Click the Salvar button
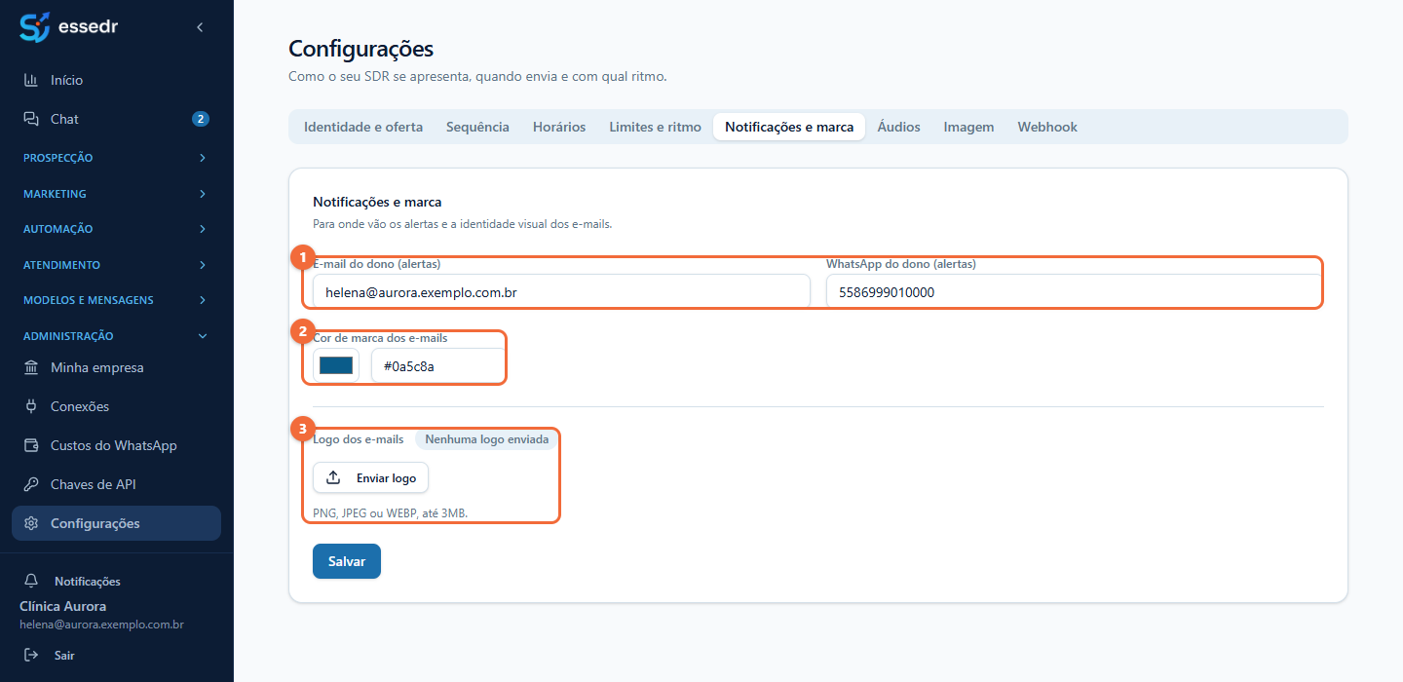Image resolution: width=1403 pixels, height=682 pixels. coord(347,561)
